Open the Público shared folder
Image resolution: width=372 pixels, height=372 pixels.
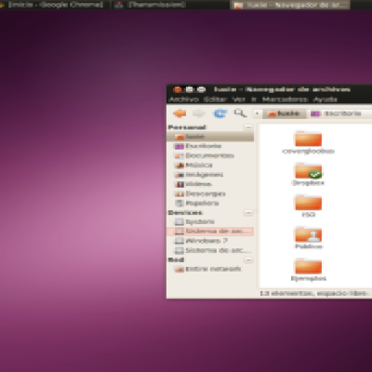309,238
